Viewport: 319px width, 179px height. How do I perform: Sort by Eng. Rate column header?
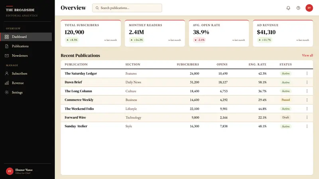(257, 64)
